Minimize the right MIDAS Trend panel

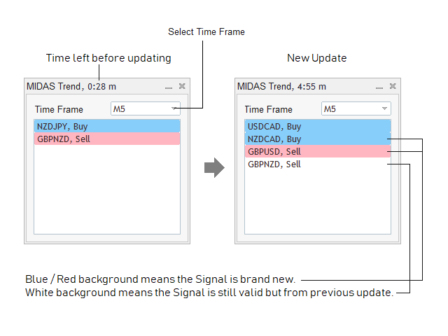[x=379, y=87]
